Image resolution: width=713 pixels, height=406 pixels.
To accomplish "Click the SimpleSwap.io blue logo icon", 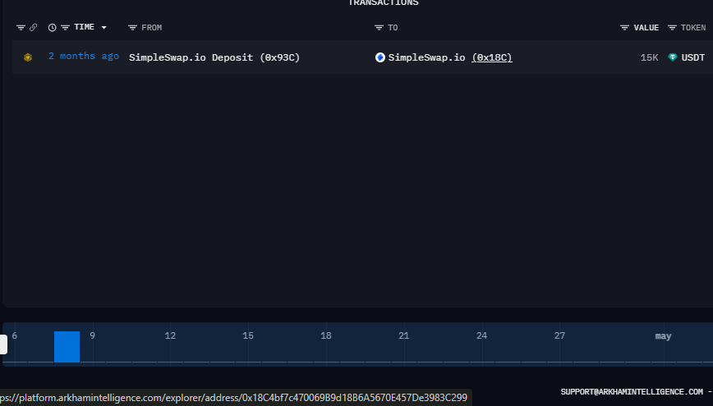I will coord(379,57).
